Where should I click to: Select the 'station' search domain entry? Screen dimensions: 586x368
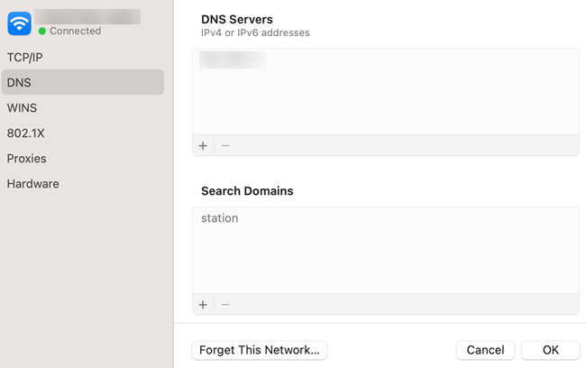point(220,218)
